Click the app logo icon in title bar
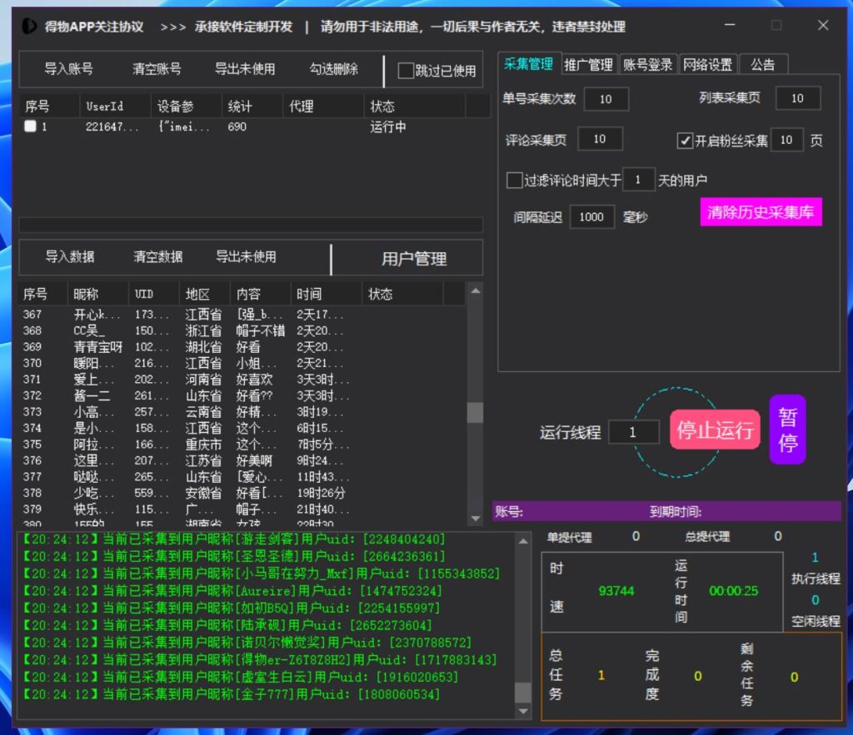Screen dimensions: 853x735 coord(29,26)
